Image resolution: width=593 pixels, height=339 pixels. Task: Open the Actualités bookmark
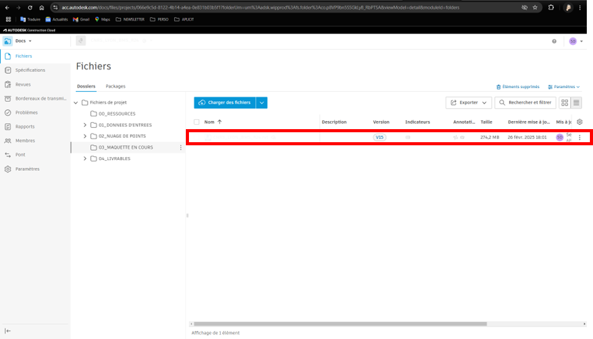click(57, 19)
